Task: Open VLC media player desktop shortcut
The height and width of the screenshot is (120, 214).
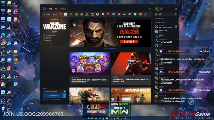Action: [9, 77]
